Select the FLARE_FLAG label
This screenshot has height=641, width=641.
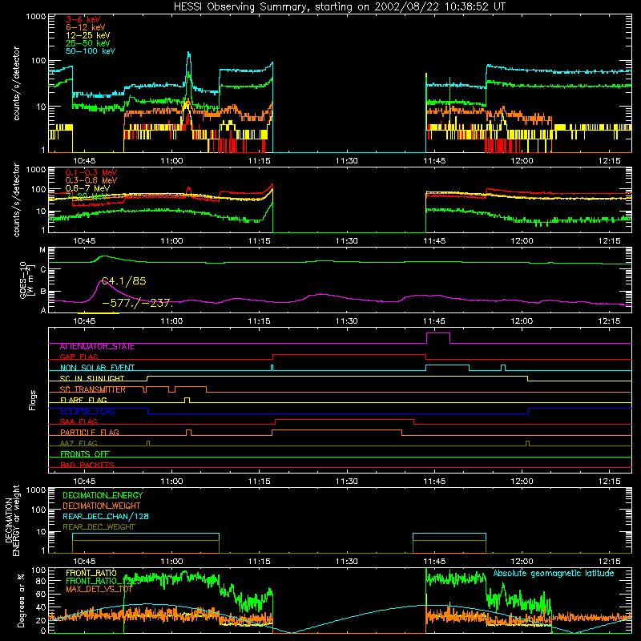83,400
